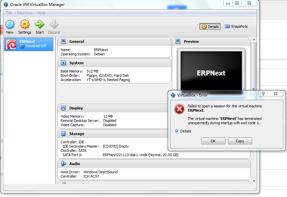Click the ERPNext221113-disk1.vmdk storage entry
Viewport: 287px width, 197px height.
pyautogui.click(x=141, y=155)
